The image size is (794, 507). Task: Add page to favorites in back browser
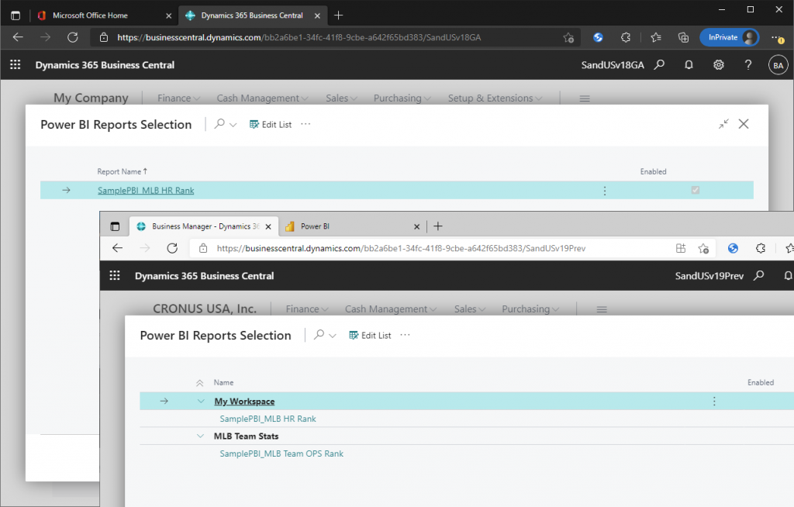pos(568,37)
